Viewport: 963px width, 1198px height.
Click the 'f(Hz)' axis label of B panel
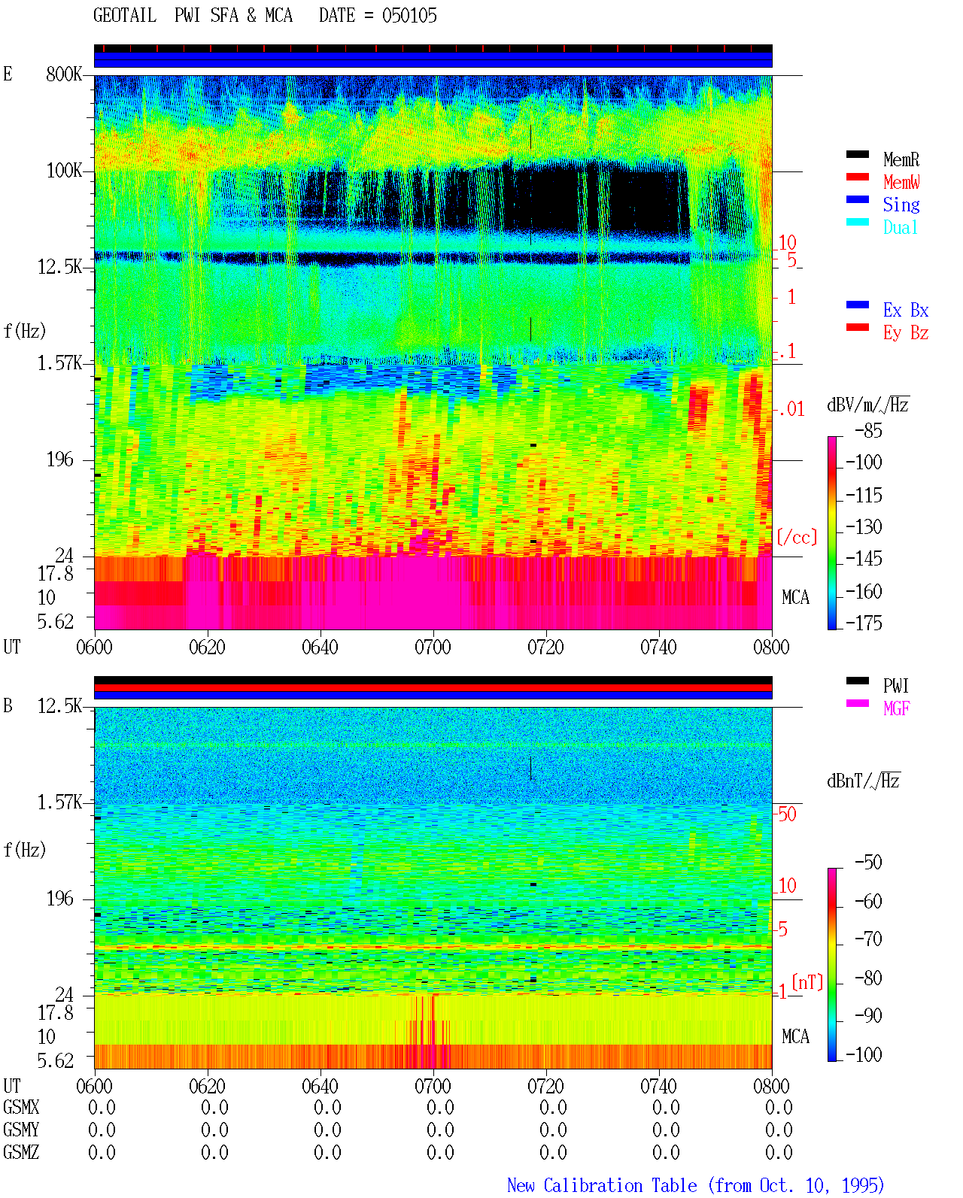pyautogui.click(x=25, y=850)
